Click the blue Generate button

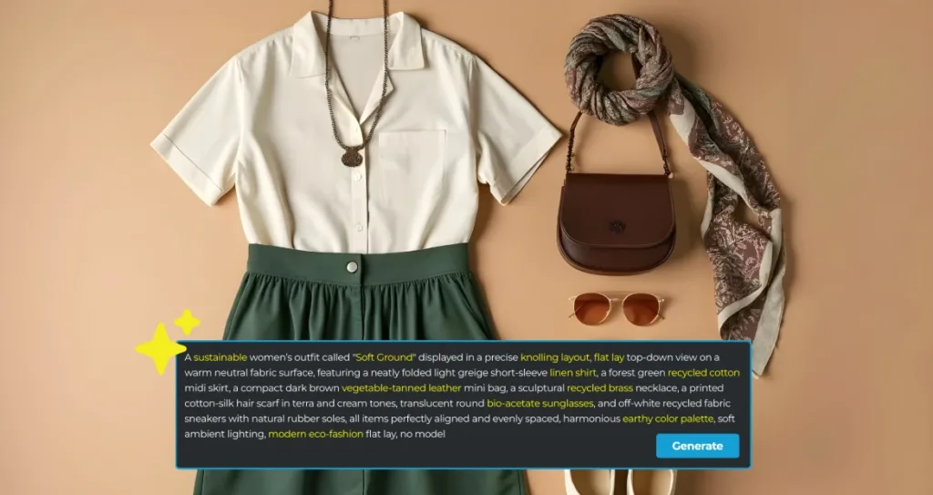coord(697,446)
